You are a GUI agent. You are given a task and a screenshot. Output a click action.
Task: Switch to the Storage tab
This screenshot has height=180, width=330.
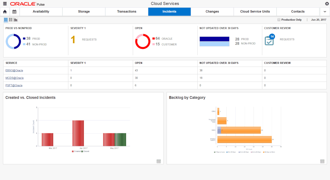coord(84,12)
